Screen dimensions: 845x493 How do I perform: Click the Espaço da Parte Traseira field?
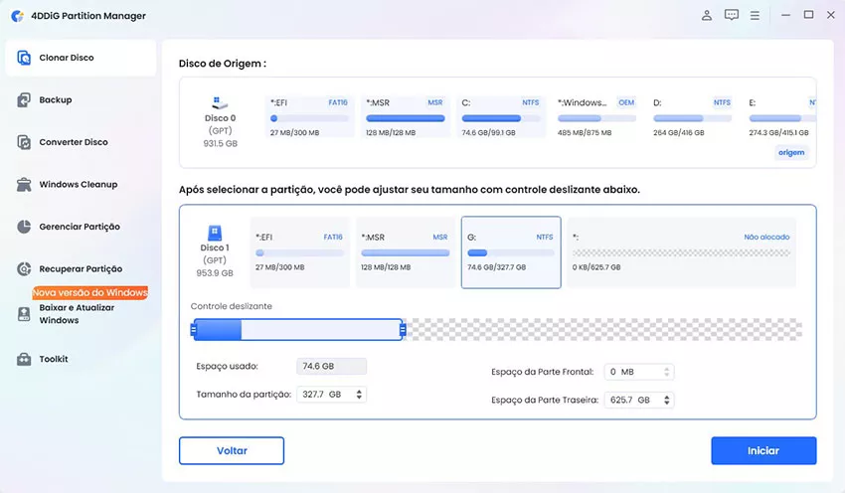point(639,400)
